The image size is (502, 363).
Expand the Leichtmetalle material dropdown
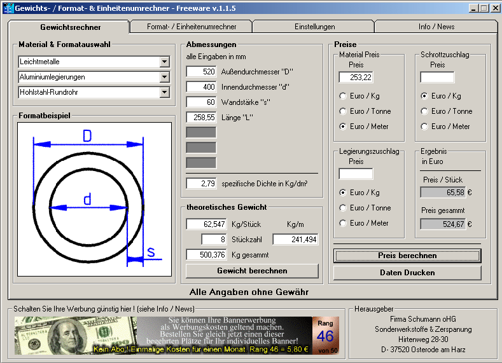click(164, 62)
